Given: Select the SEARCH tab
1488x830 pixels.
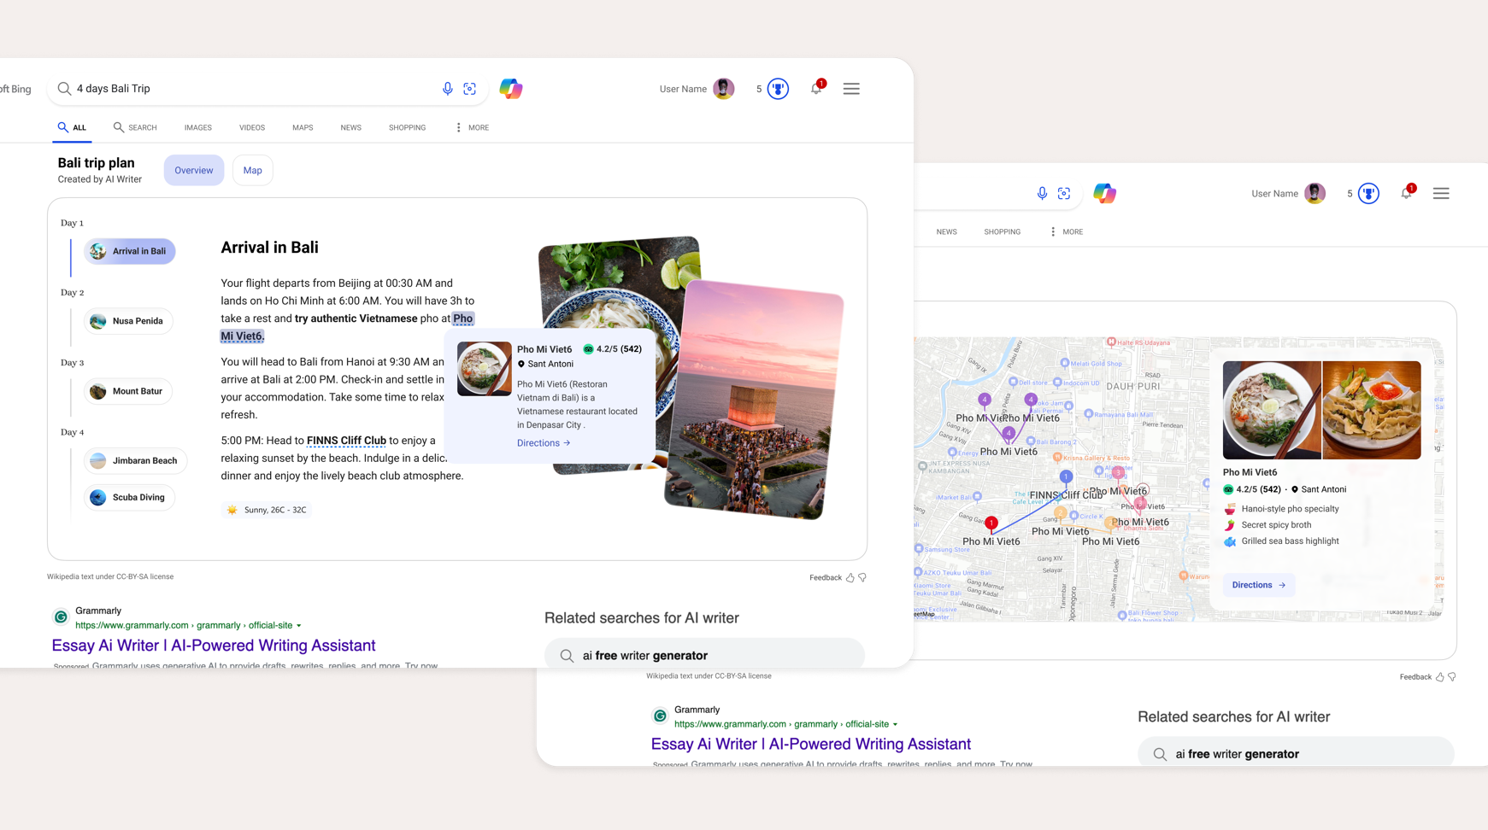Looking at the screenshot, I should tap(135, 127).
